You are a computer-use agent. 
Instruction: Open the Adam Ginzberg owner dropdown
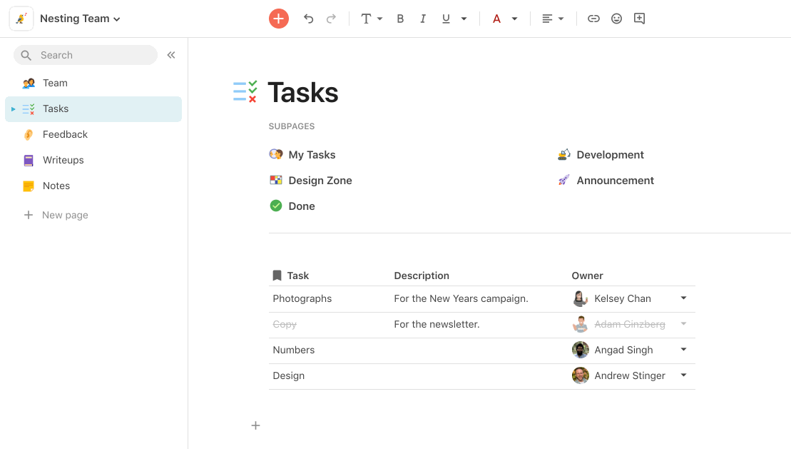click(683, 324)
